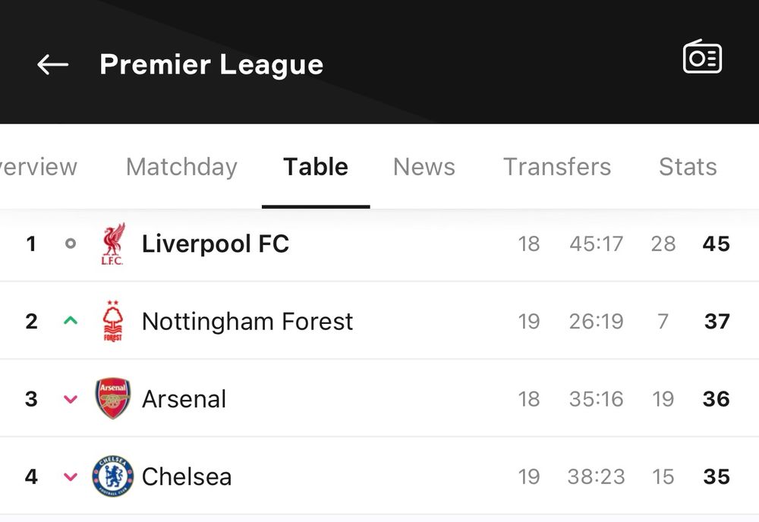
Task: Select the Table tab
Action: (316, 167)
